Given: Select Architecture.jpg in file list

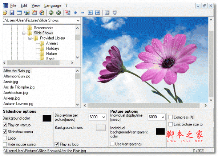Looking at the screenshot, I should [16, 93].
